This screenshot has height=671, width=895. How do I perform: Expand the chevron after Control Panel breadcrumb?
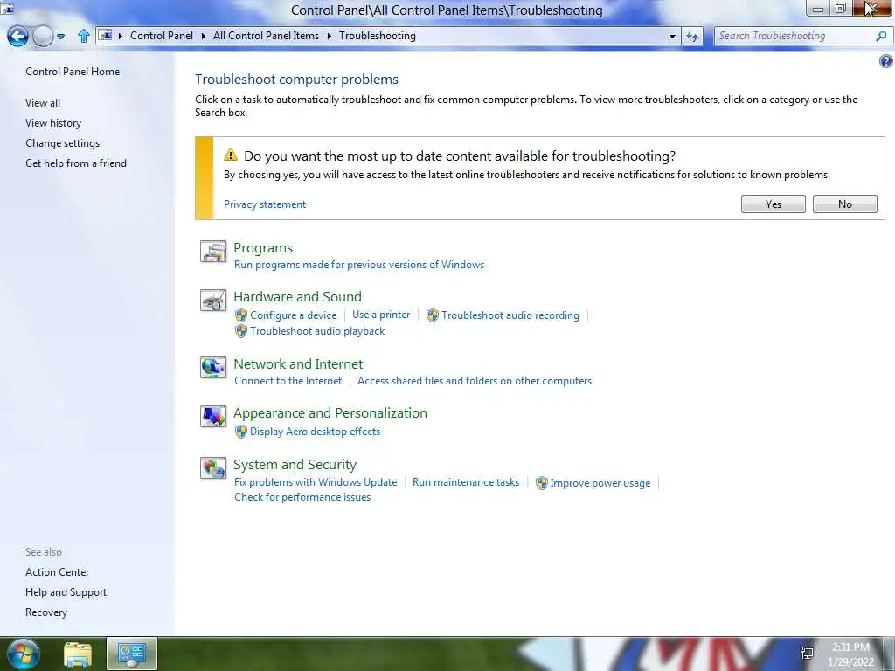203,36
